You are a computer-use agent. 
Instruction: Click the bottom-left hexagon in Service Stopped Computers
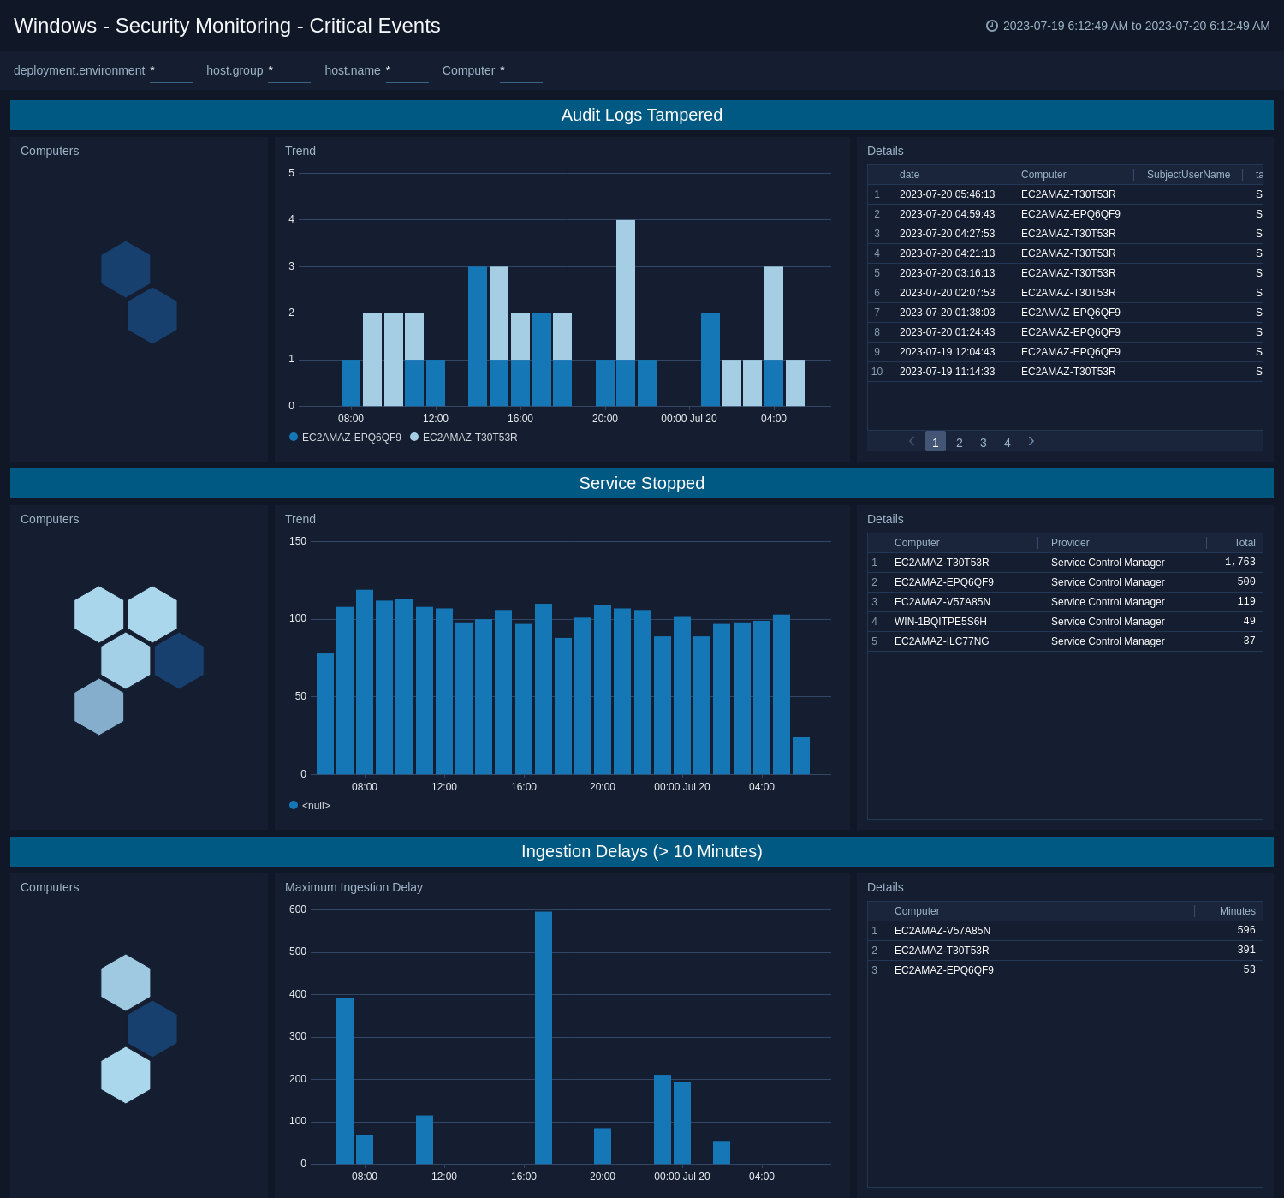tap(99, 706)
